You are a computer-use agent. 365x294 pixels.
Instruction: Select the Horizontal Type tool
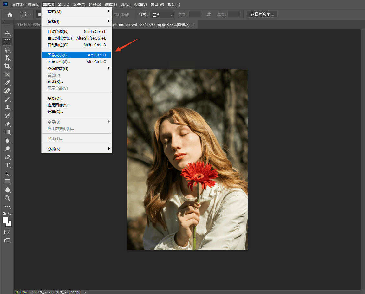click(x=7, y=165)
